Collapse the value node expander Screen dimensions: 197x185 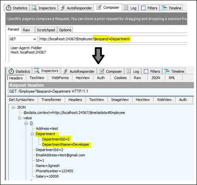20,118
